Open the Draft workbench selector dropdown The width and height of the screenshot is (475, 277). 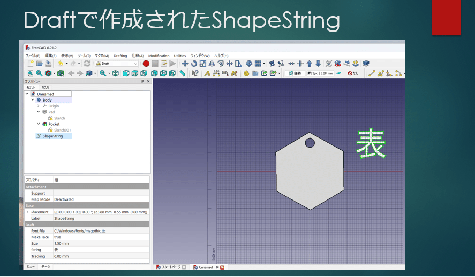[117, 64]
